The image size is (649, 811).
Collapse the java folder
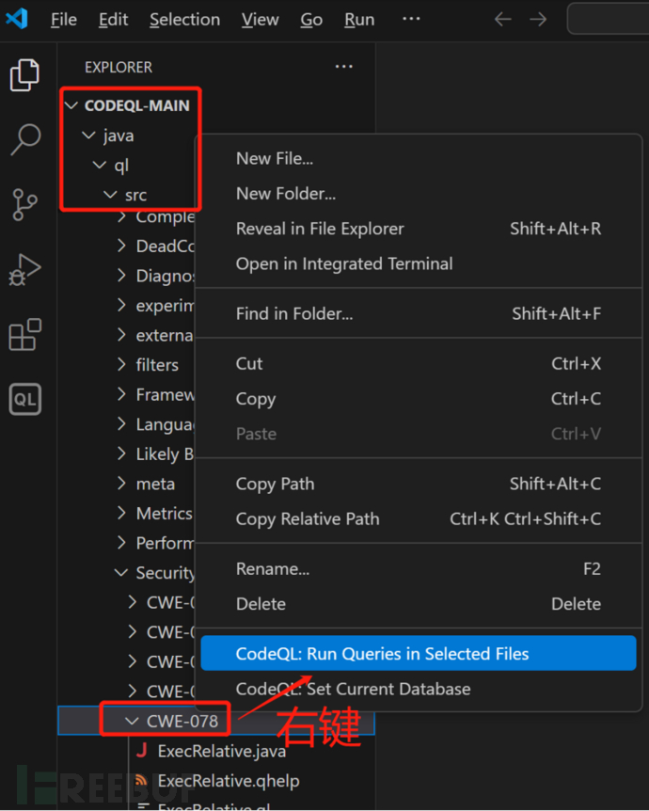pos(118,135)
